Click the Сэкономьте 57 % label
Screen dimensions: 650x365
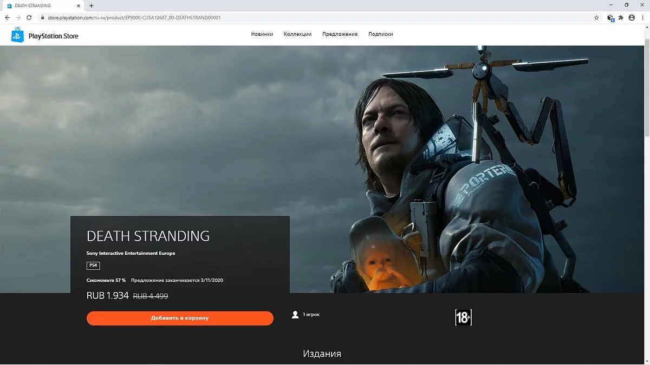106,280
